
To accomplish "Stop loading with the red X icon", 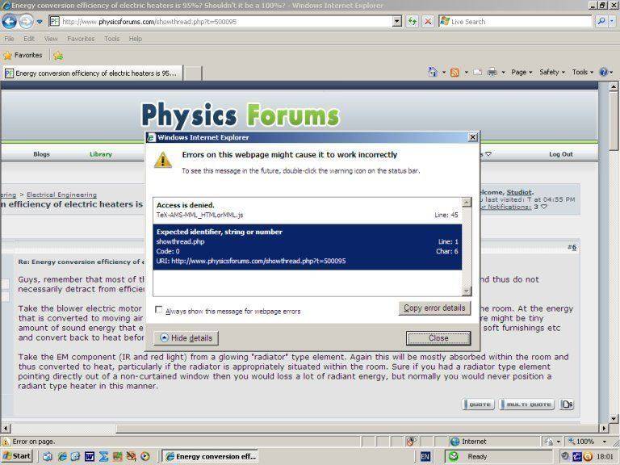I will [x=428, y=21].
